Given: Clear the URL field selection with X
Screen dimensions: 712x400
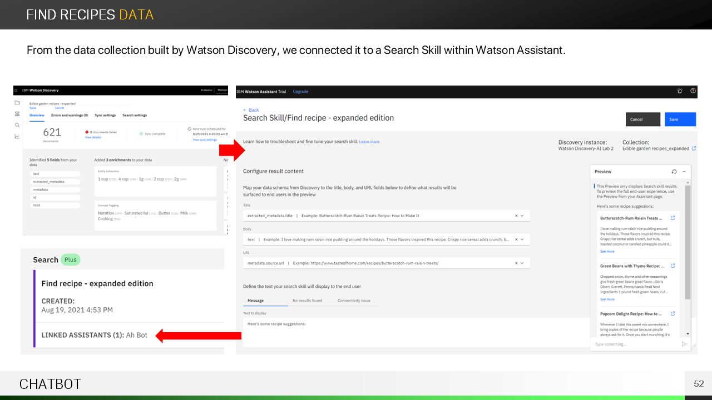Looking at the screenshot, I should click(x=516, y=263).
